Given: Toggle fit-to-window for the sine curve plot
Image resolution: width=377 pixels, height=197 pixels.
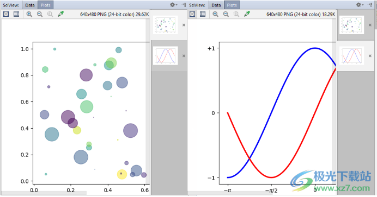Looking at the screenshot, I should (x=192, y=14).
